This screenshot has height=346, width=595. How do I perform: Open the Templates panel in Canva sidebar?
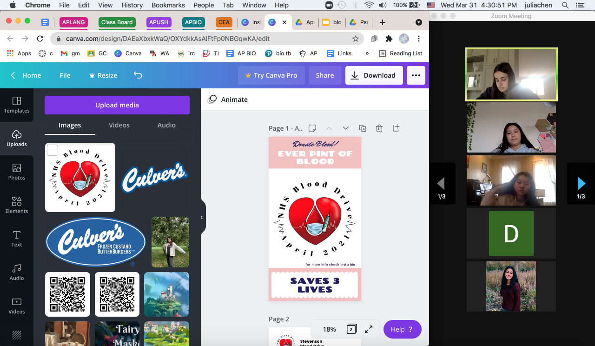pyautogui.click(x=17, y=105)
